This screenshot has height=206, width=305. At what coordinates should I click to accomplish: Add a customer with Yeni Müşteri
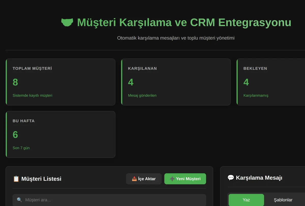tap(185, 179)
